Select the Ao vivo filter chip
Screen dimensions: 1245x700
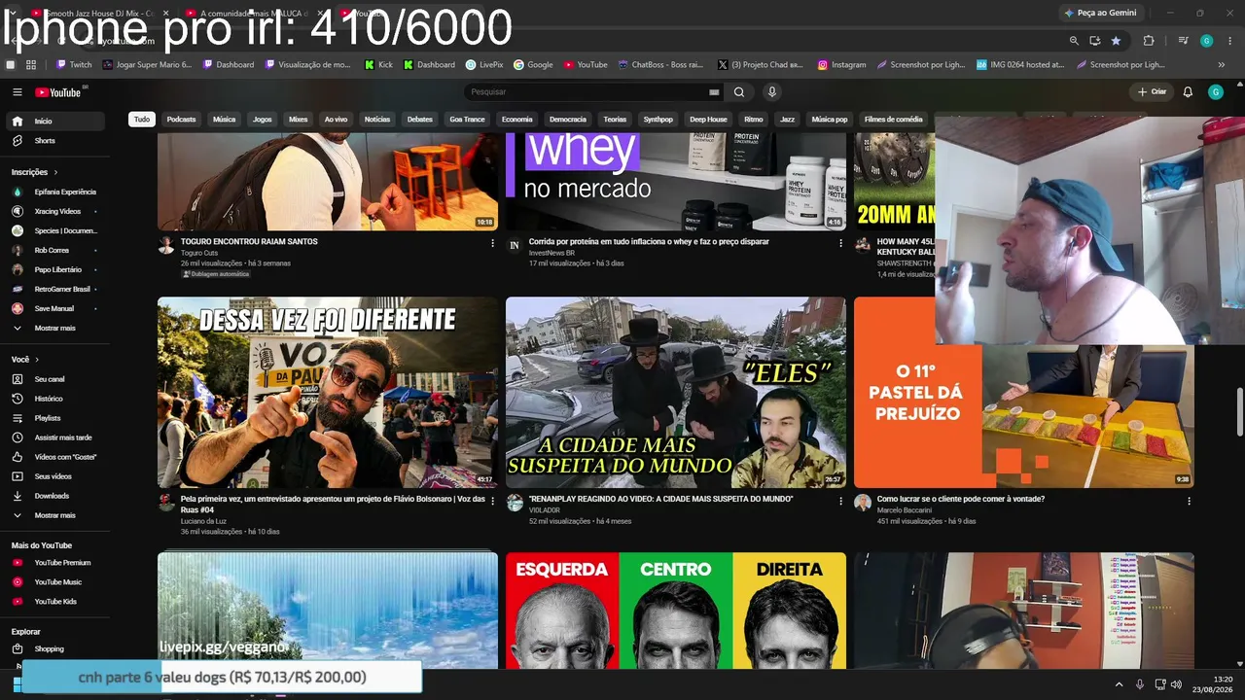[x=336, y=120]
